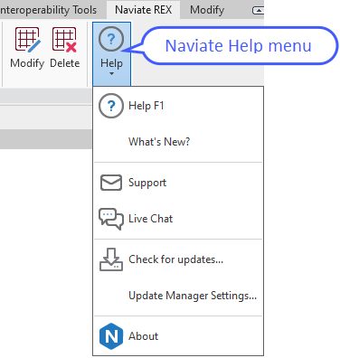The width and height of the screenshot is (340, 358).
Task: Click the Modify grid tool icon
Action: (28, 40)
